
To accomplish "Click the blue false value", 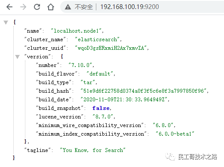I will pos(101,108).
